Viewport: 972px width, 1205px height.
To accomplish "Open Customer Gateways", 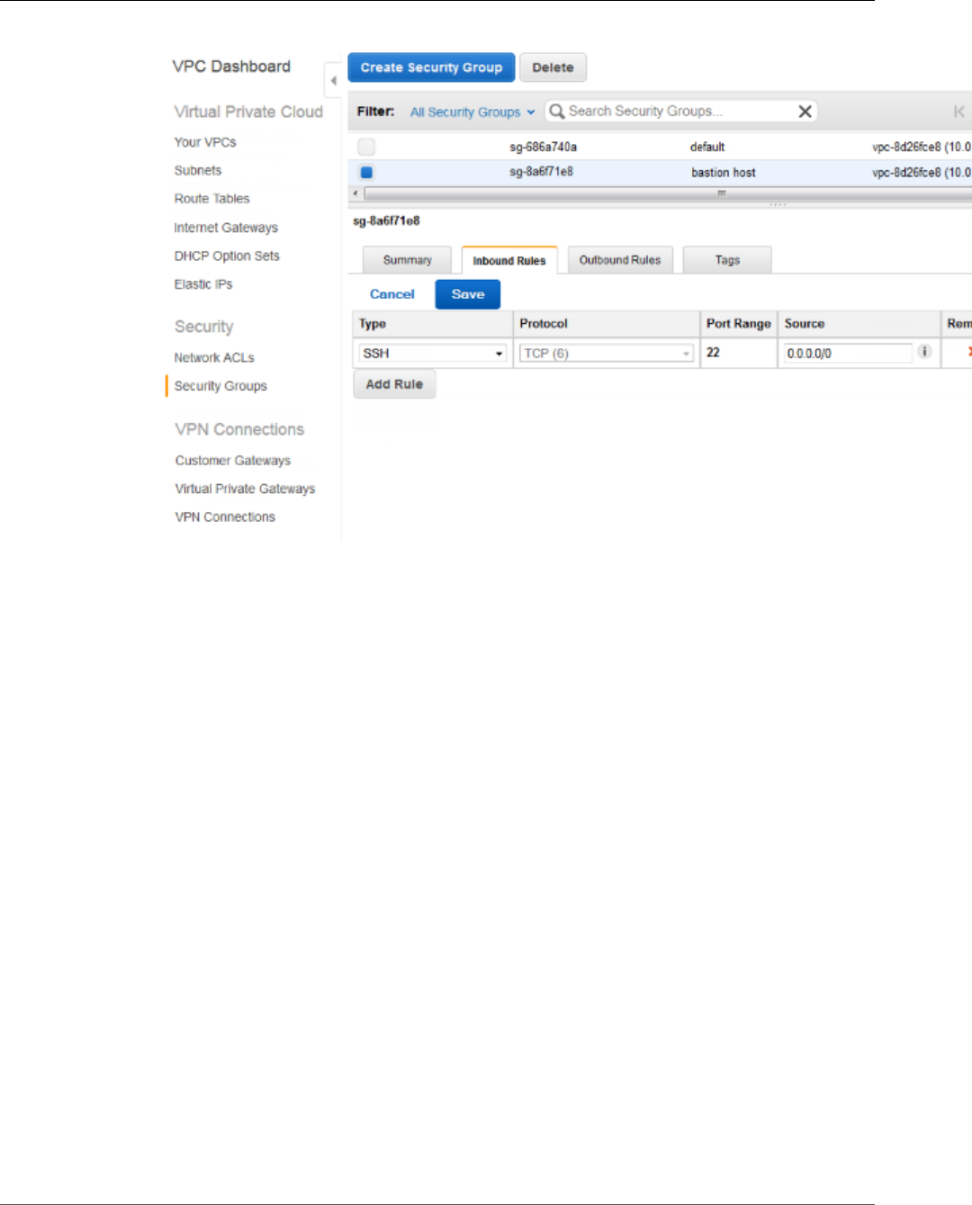I will [233, 461].
